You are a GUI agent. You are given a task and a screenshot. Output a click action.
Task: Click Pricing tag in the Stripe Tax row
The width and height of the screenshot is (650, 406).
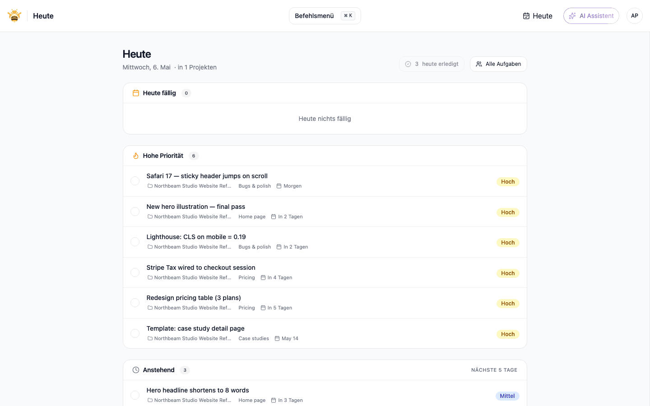246,277
